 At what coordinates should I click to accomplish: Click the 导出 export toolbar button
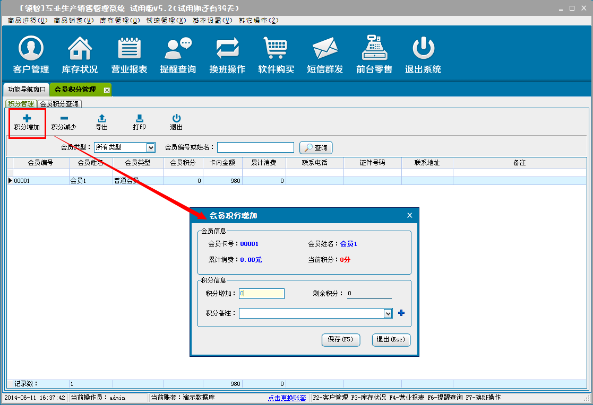[x=102, y=122]
